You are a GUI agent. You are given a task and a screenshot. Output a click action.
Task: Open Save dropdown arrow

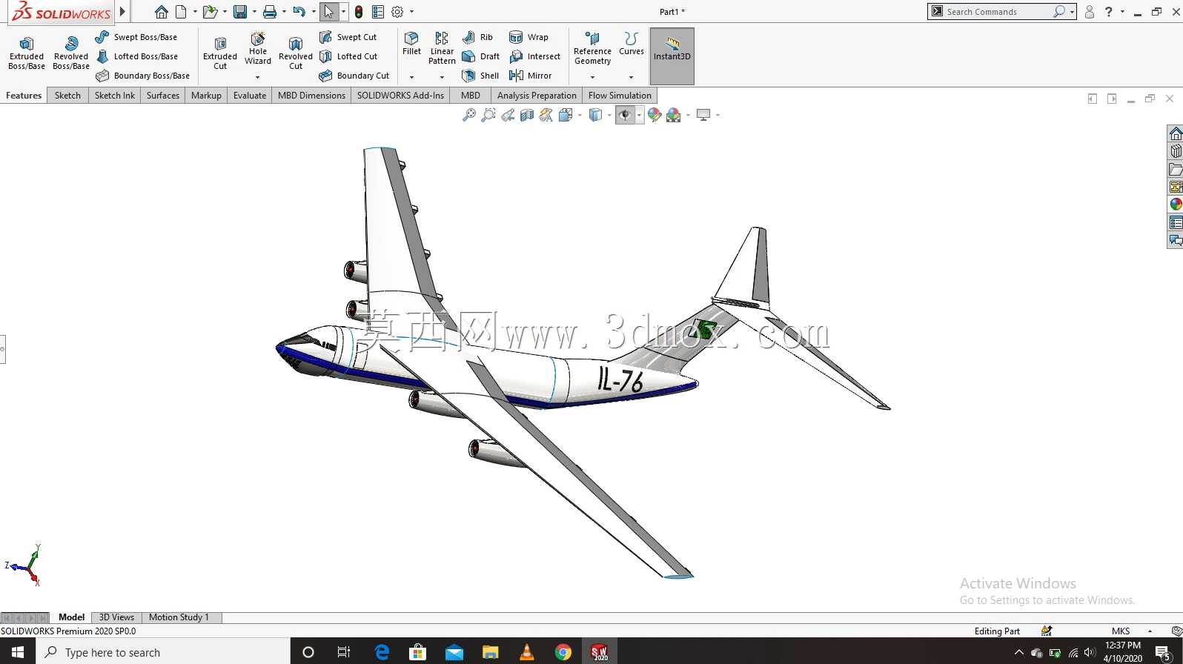click(254, 12)
